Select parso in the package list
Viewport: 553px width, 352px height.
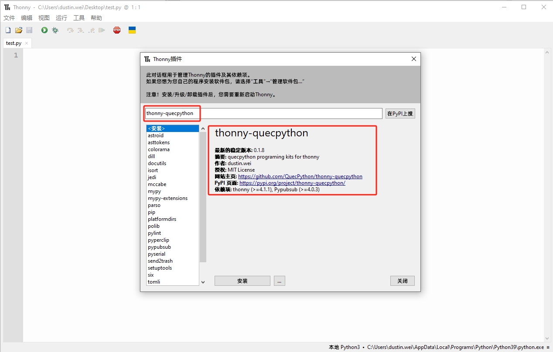tap(173, 205)
